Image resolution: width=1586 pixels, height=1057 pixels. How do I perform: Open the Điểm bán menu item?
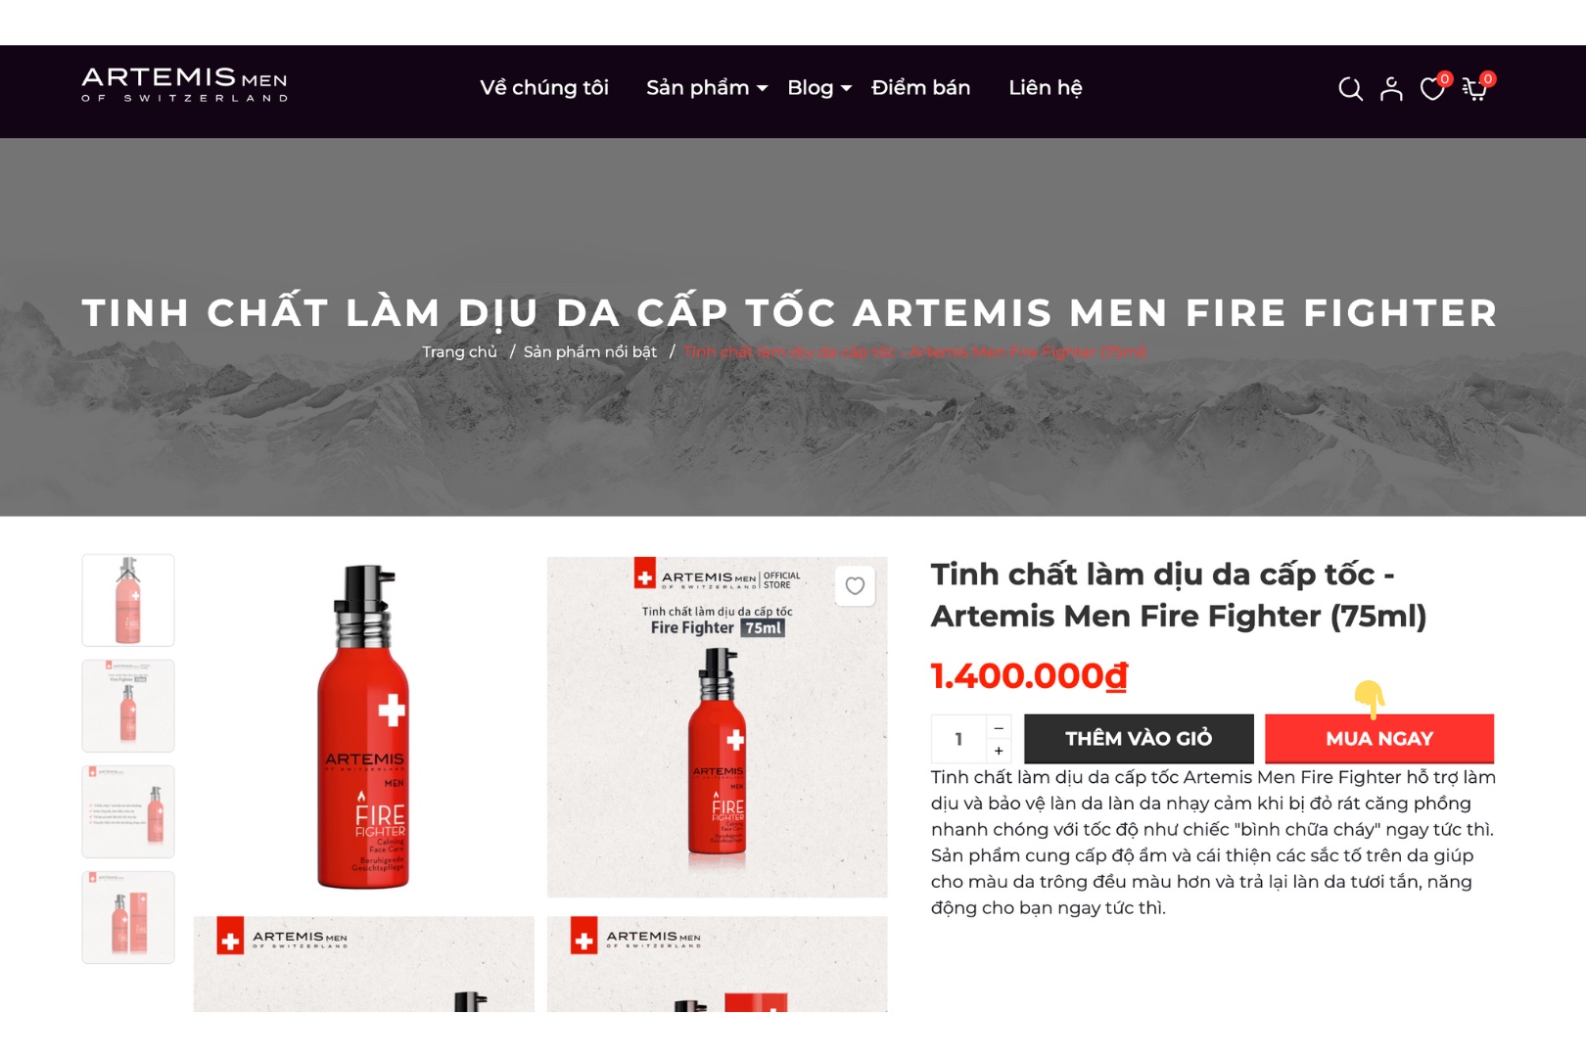pyautogui.click(x=921, y=88)
